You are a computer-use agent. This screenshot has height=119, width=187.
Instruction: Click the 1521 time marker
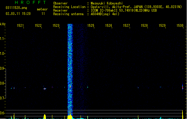coord(20,26)
